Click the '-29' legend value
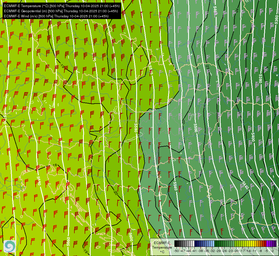279x256 pixels. 218,251
